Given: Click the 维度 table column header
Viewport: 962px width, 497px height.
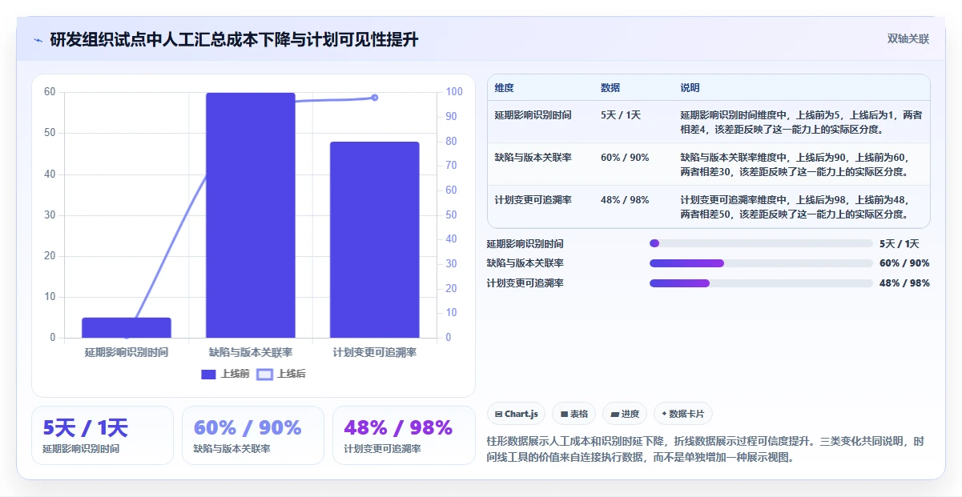Looking at the screenshot, I should (x=505, y=87).
